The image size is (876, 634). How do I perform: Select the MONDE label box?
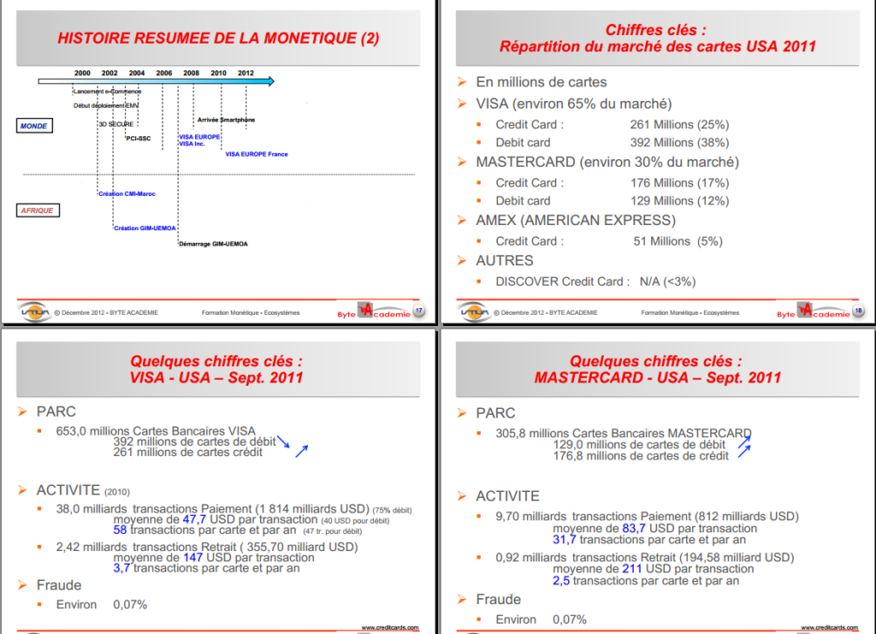pyautogui.click(x=34, y=126)
